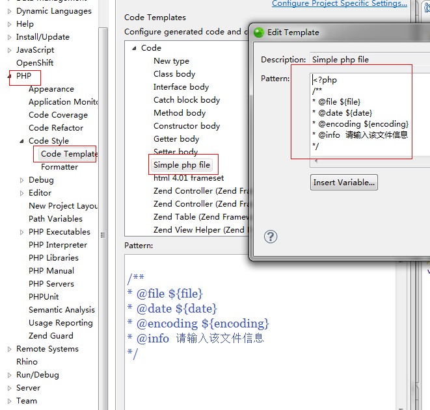Screen dimensions: 430x410
Task: Select the Method body template
Action: tap(180, 113)
